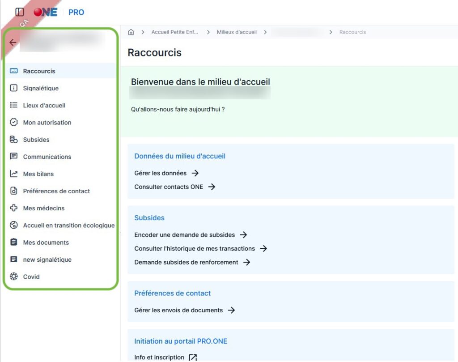Image resolution: width=458 pixels, height=362 pixels.
Task: Go to Accueil en transition écologique
Action: pyautogui.click(x=68, y=226)
